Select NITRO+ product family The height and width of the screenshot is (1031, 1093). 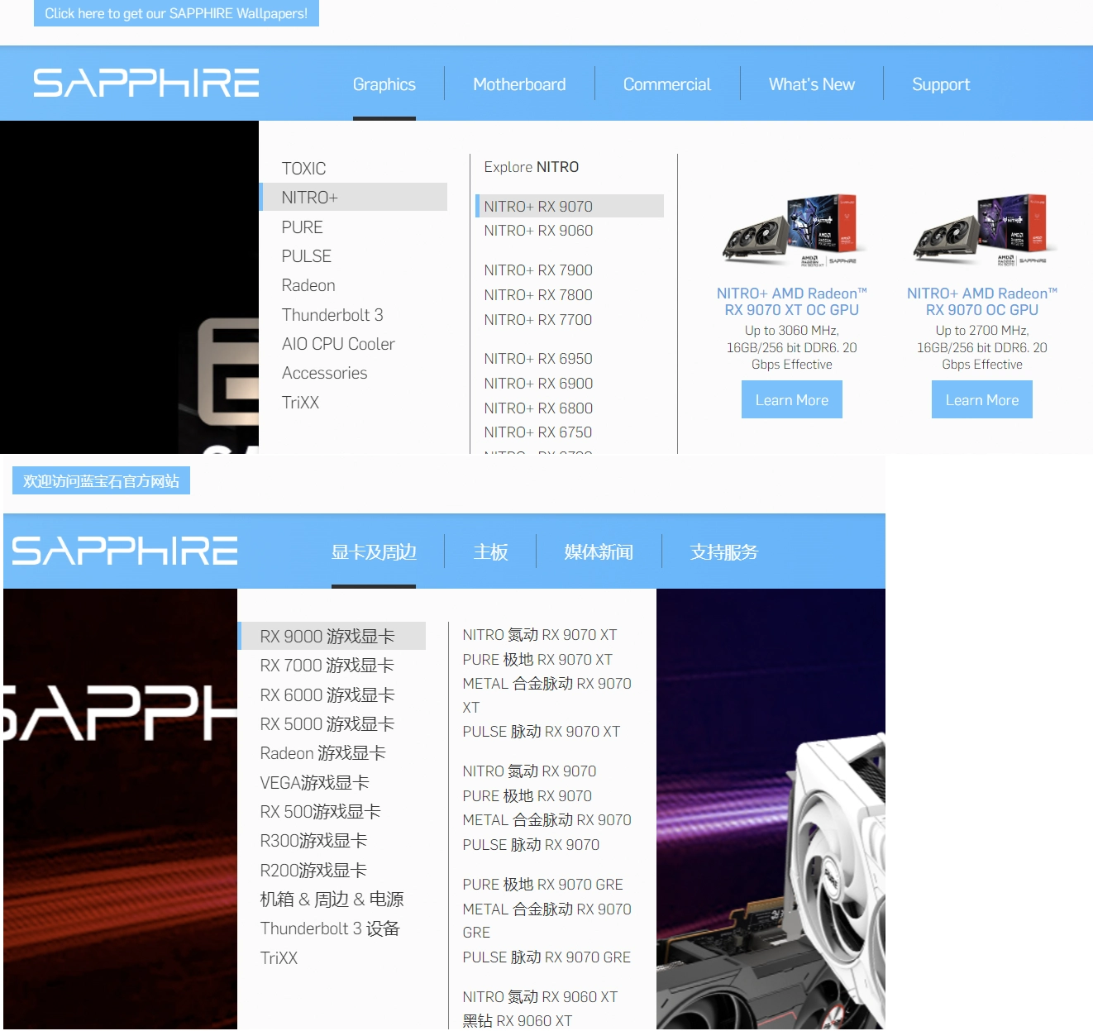354,197
